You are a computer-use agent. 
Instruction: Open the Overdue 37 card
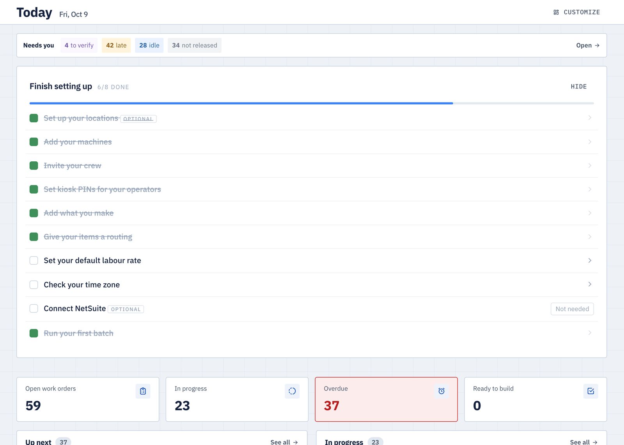[386, 399]
